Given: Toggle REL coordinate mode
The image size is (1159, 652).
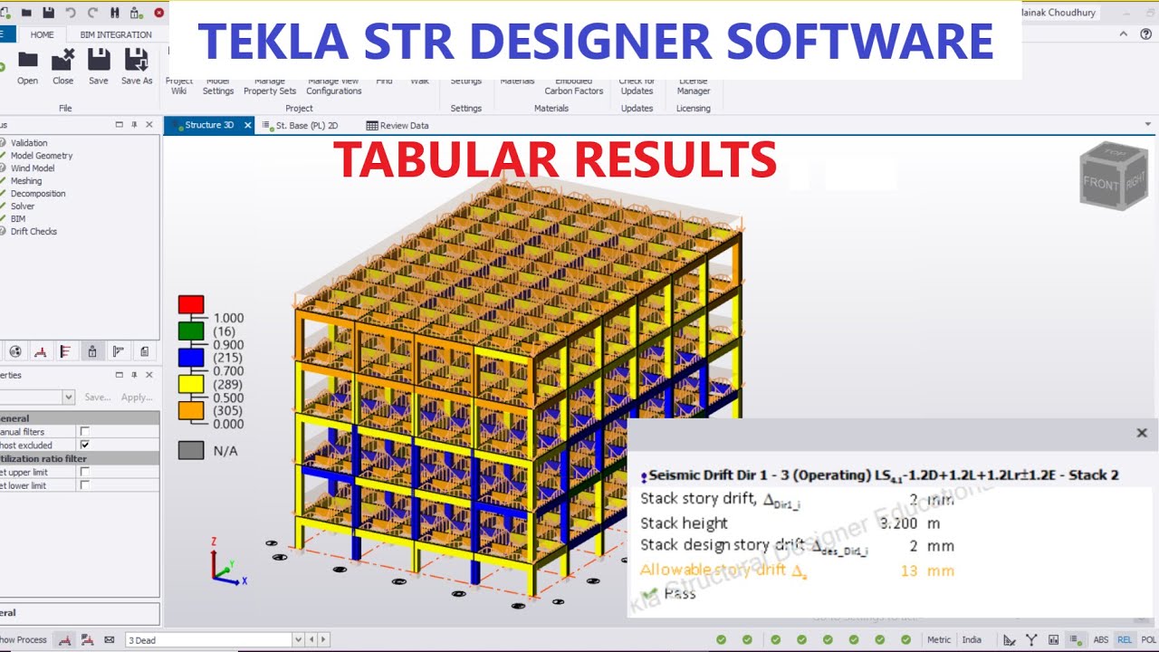Looking at the screenshot, I should tap(1125, 639).
